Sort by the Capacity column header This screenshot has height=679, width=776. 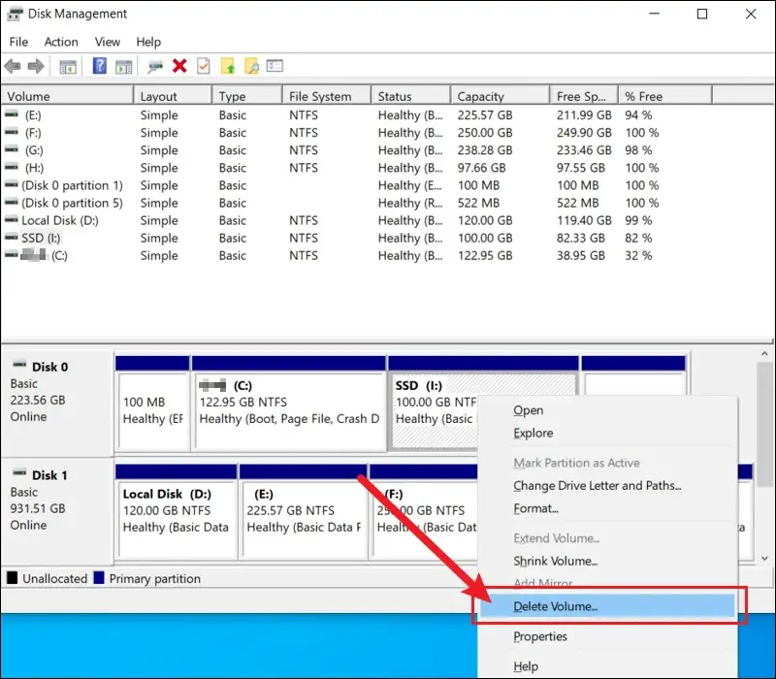500,95
